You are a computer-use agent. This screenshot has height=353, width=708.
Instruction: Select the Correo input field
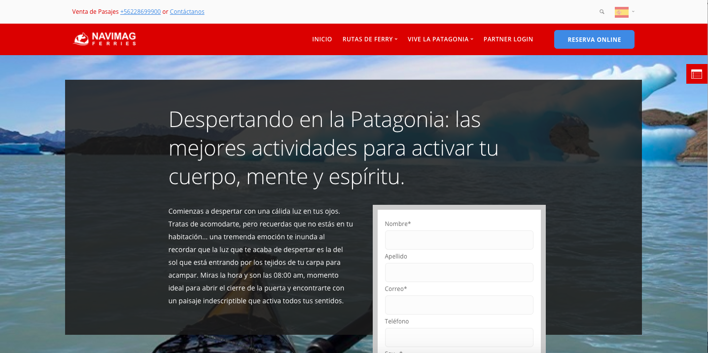(x=459, y=305)
